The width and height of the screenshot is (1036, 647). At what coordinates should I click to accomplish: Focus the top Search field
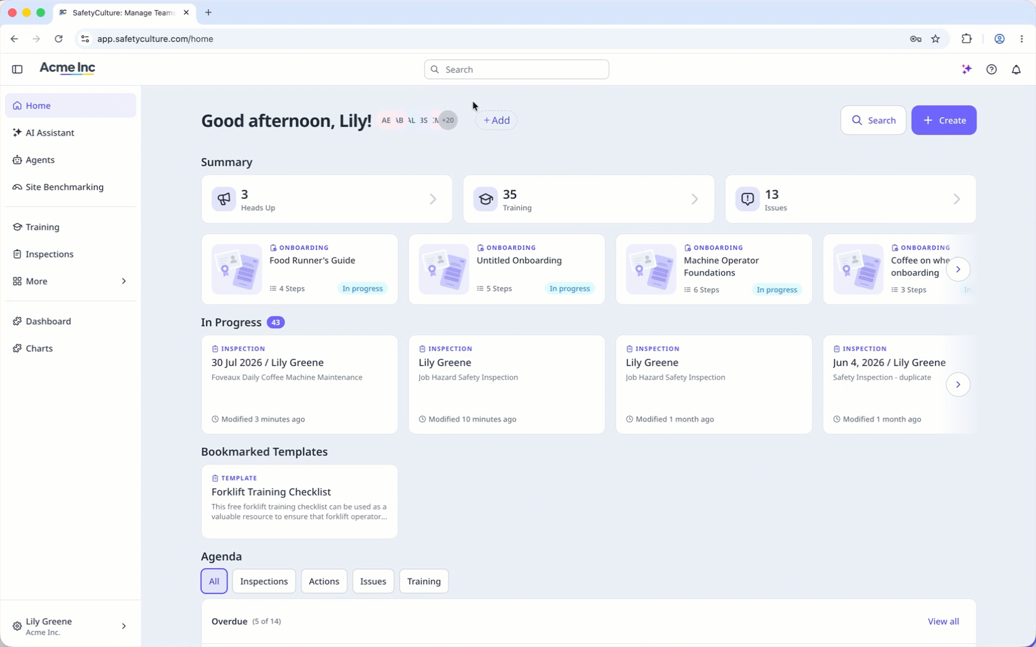pos(516,70)
